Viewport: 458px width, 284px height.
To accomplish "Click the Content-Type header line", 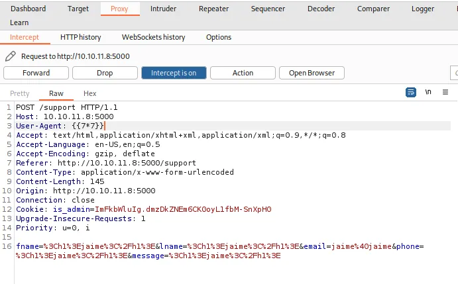I will (125, 172).
